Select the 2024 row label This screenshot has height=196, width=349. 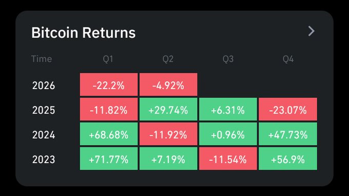coord(44,135)
